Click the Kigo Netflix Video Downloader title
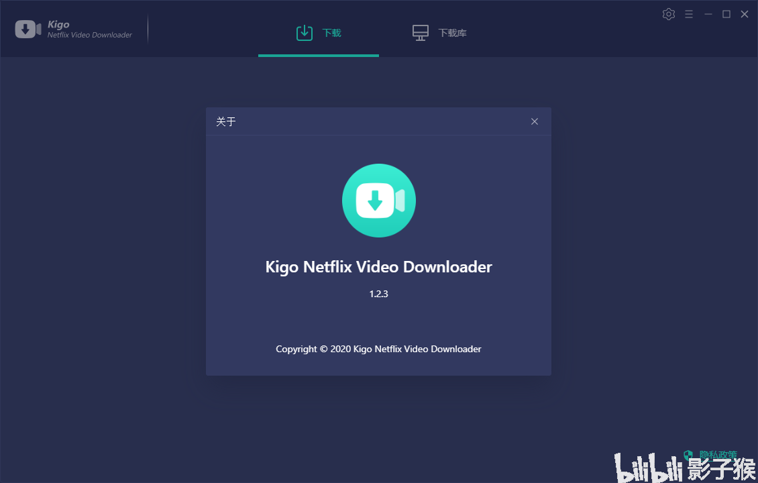The image size is (758, 483). point(379,268)
